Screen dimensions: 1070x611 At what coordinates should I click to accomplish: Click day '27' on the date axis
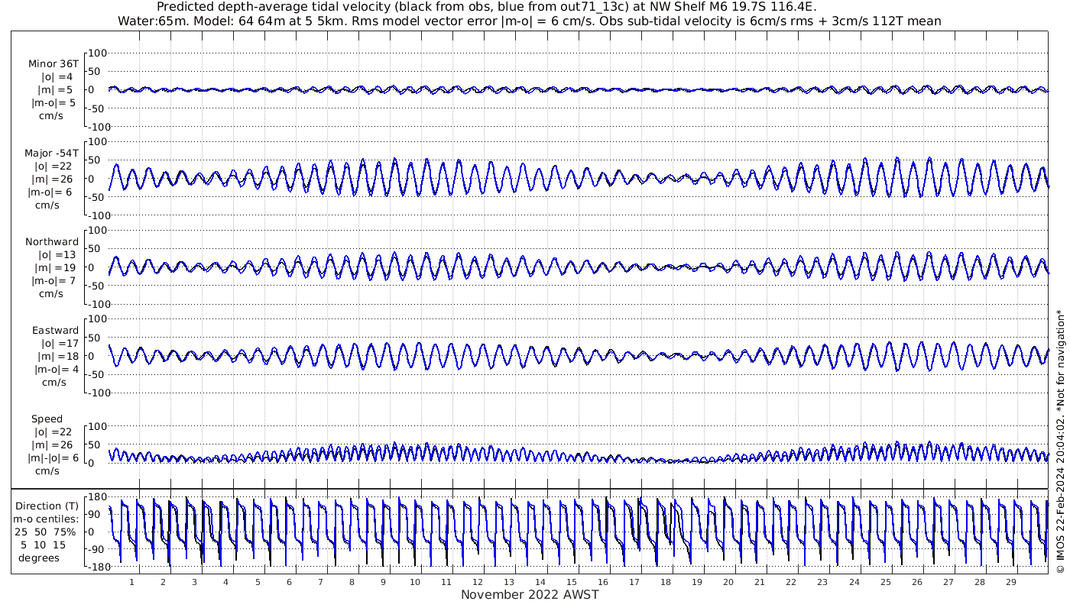coord(948,582)
